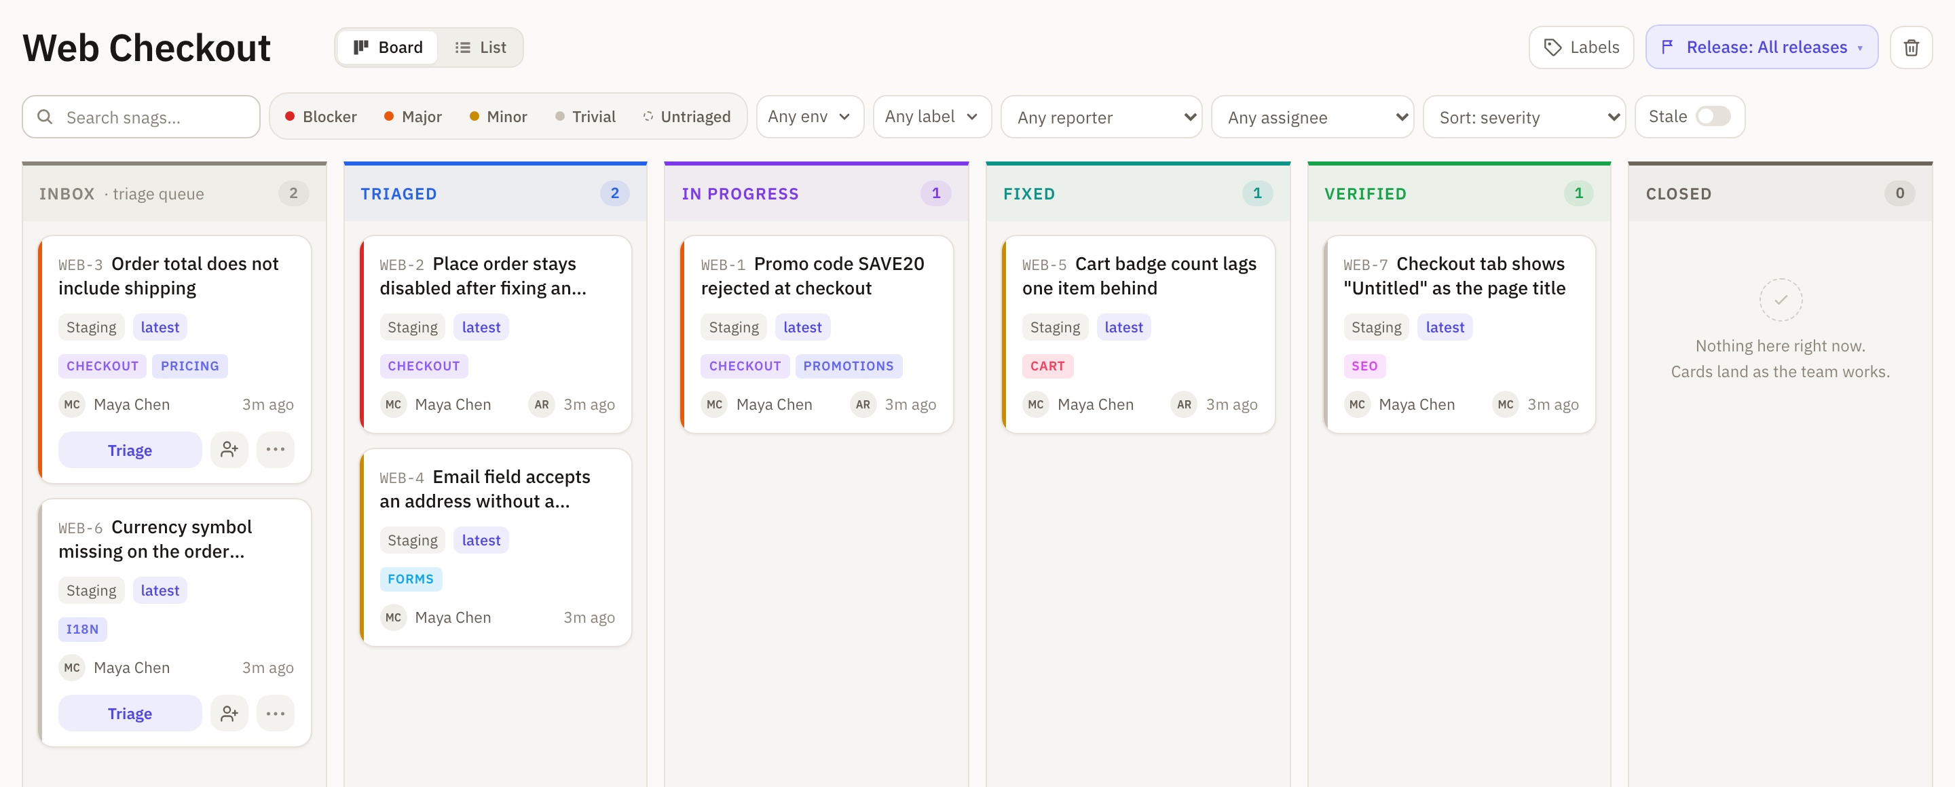The width and height of the screenshot is (1955, 787).
Task: Click the CART label on WEB-5
Action: coord(1047,366)
